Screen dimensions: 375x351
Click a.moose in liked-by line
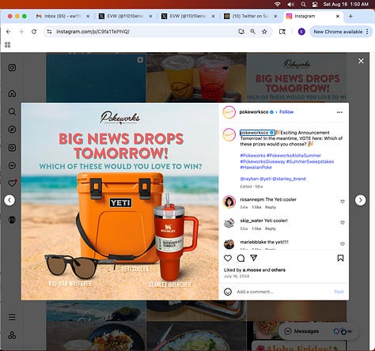click(x=252, y=270)
